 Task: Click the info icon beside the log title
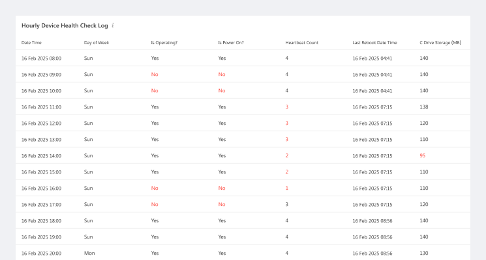(x=113, y=26)
